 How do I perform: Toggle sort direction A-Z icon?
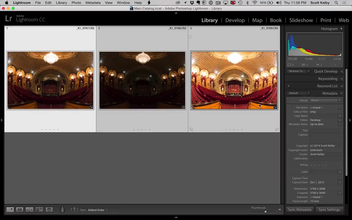click(x=74, y=209)
